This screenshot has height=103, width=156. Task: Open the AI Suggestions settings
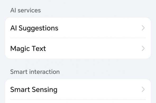point(78,28)
